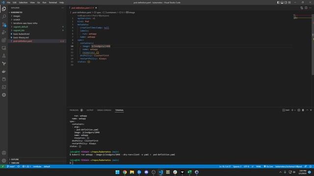The width and height of the screenshot is (314, 176).
Task: Maximize the terminal panel size
Action: pos(307,110)
